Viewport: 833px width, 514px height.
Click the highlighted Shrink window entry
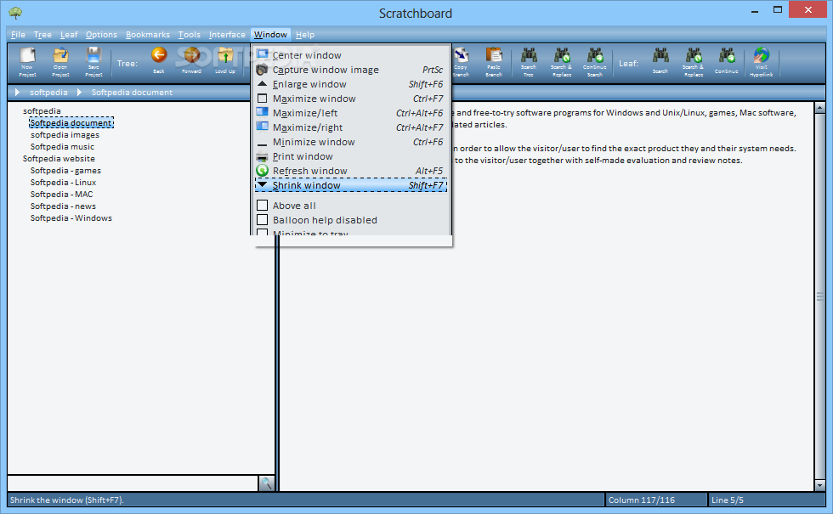coord(351,185)
